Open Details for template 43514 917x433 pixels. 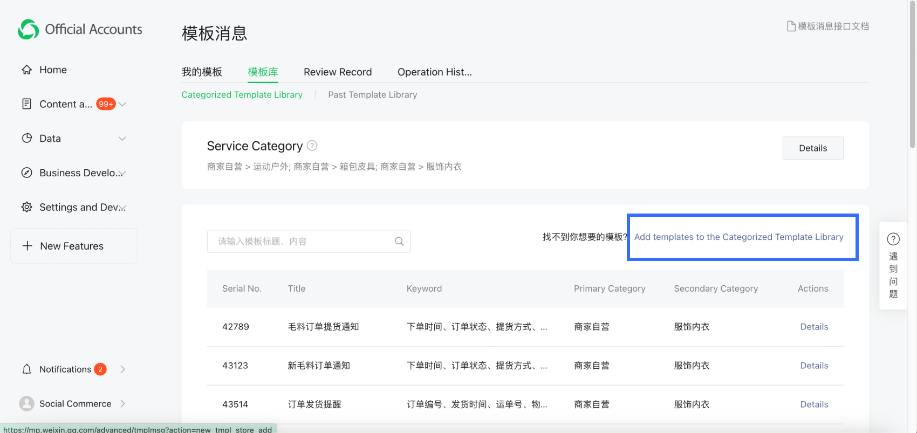(x=814, y=404)
